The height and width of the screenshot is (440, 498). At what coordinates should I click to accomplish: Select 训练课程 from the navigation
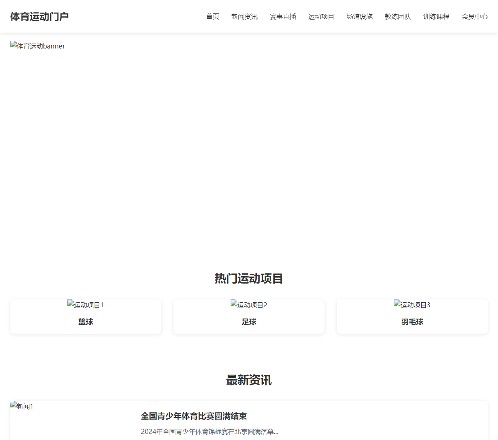[436, 17]
